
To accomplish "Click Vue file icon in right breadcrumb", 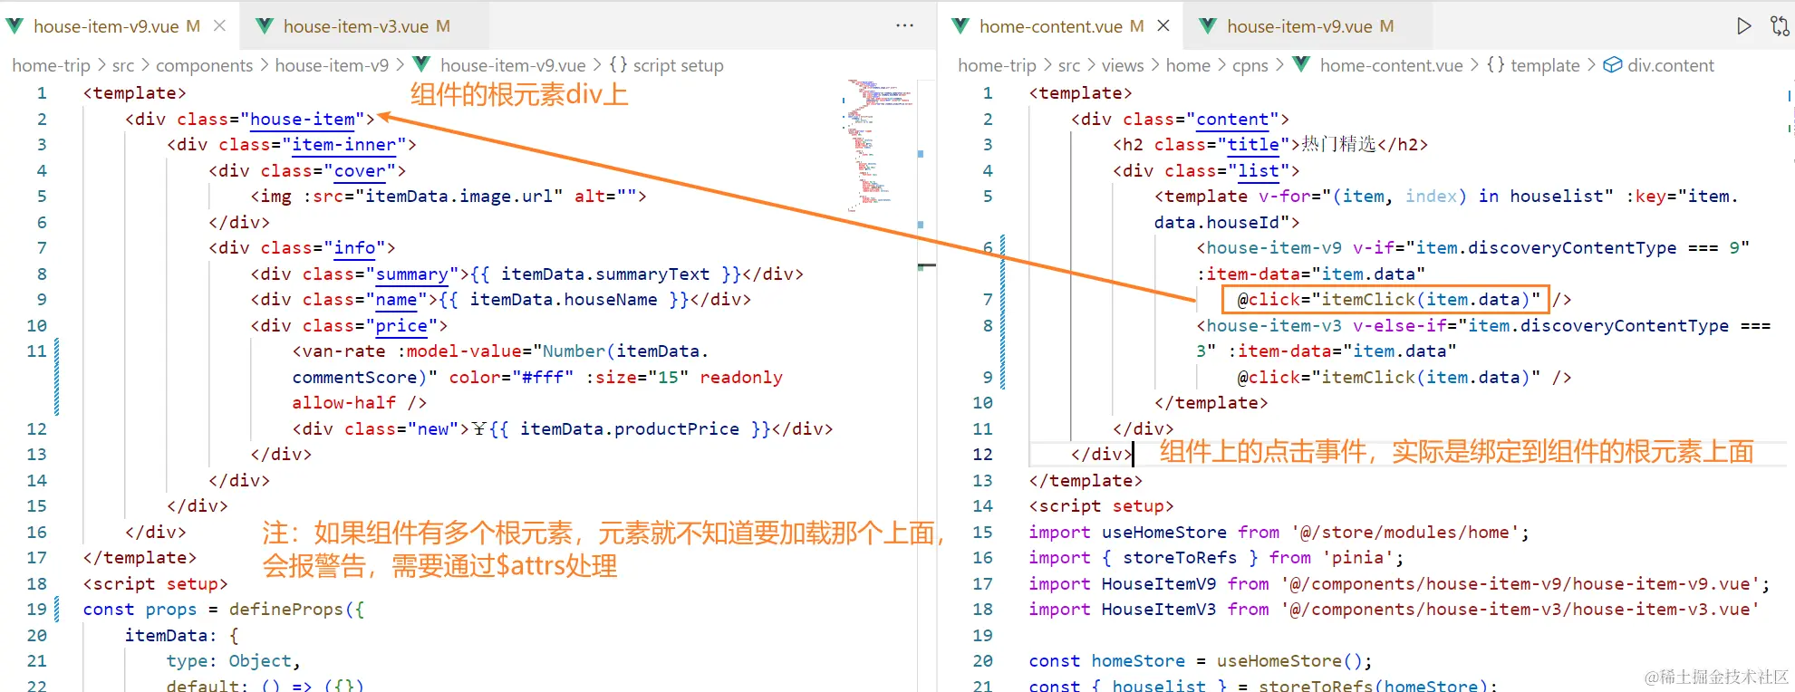I will (x=1301, y=64).
